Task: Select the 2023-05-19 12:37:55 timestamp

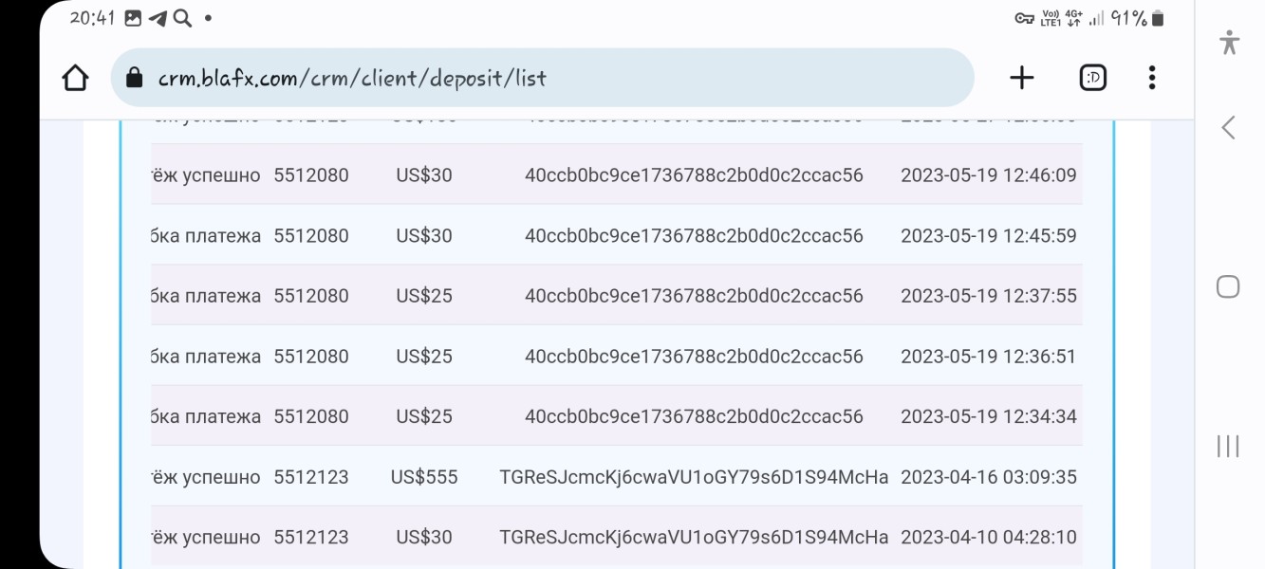Action: coord(988,296)
